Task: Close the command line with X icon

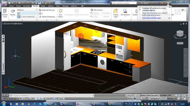Action: [x=4, y=95]
